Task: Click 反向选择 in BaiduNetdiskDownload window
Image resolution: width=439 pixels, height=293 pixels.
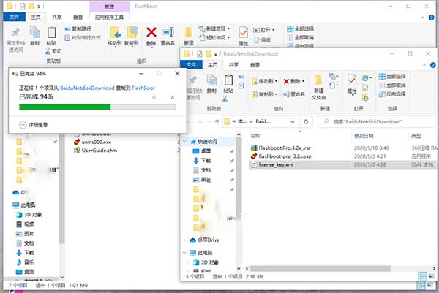Action: (x=392, y=94)
